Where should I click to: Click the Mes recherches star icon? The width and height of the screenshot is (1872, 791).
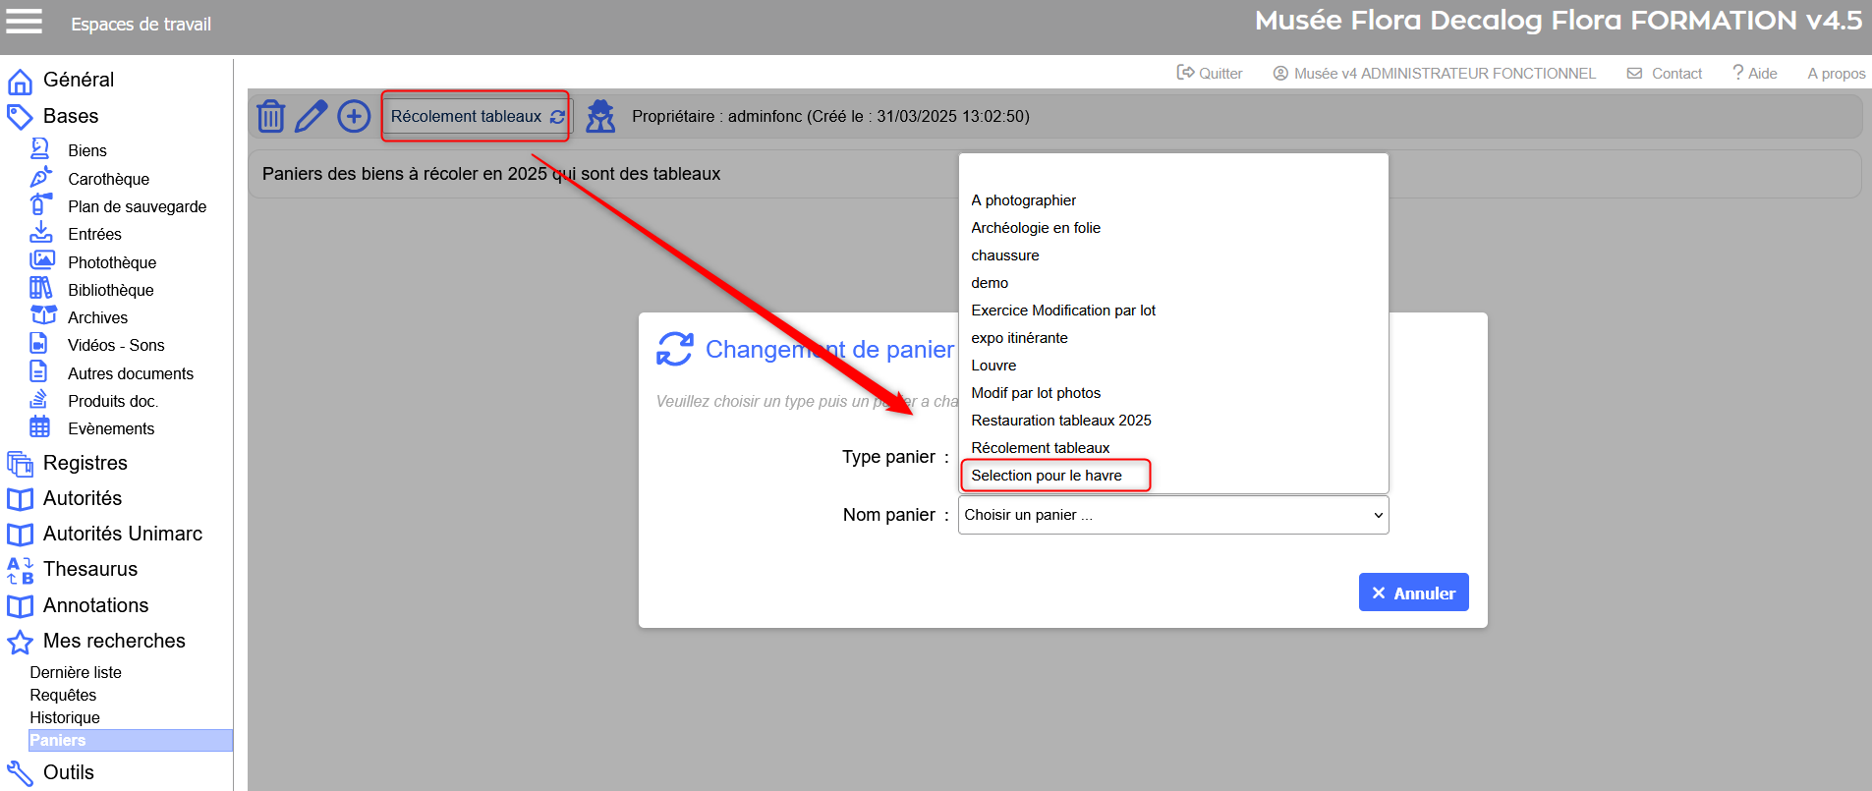pyautogui.click(x=20, y=642)
